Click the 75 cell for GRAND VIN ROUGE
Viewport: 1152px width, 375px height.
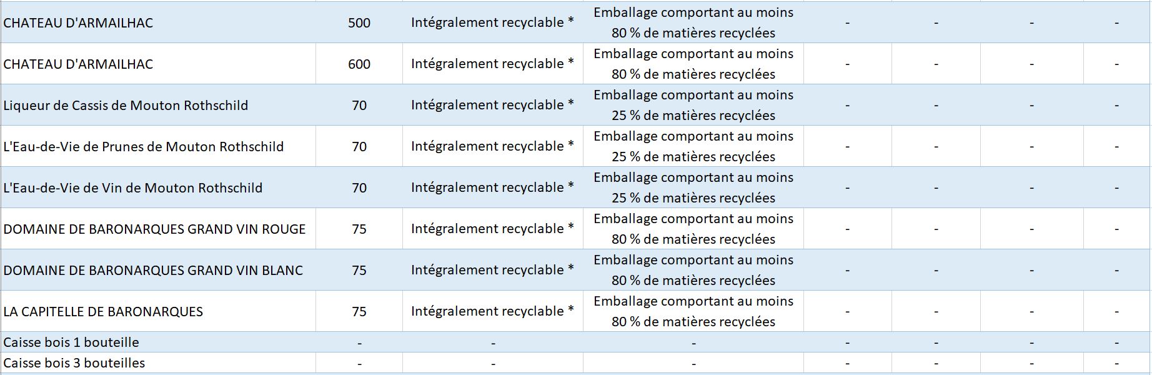point(359,229)
